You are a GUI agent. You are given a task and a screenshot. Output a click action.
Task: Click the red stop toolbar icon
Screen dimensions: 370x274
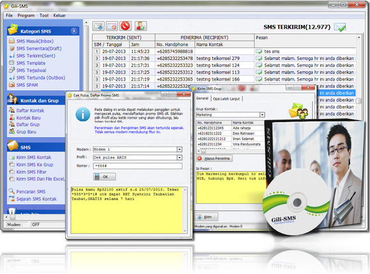[125, 26]
